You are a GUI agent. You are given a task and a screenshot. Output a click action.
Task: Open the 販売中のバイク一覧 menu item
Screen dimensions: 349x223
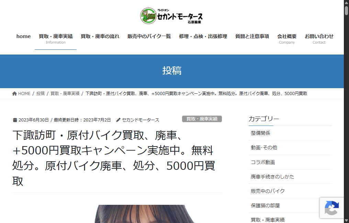click(x=149, y=36)
